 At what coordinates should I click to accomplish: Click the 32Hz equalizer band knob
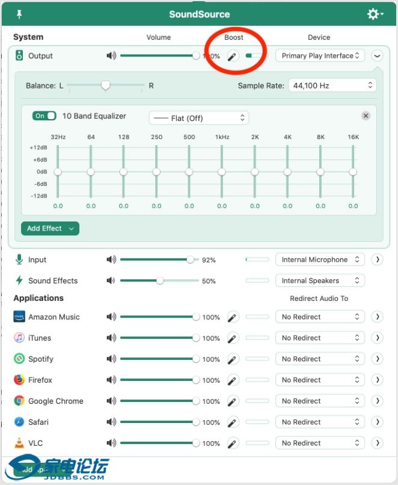pyautogui.click(x=58, y=172)
